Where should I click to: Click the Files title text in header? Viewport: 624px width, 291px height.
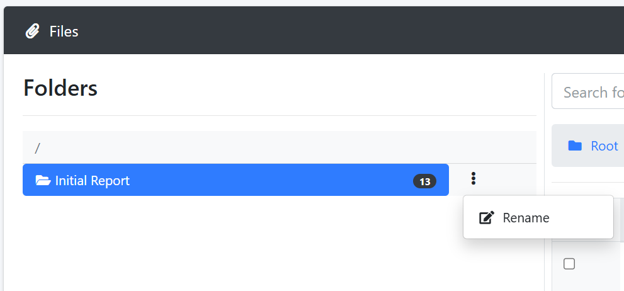point(64,31)
